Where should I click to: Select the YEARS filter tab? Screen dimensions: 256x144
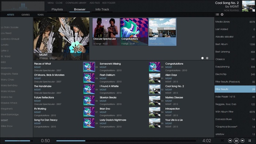(41, 15)
